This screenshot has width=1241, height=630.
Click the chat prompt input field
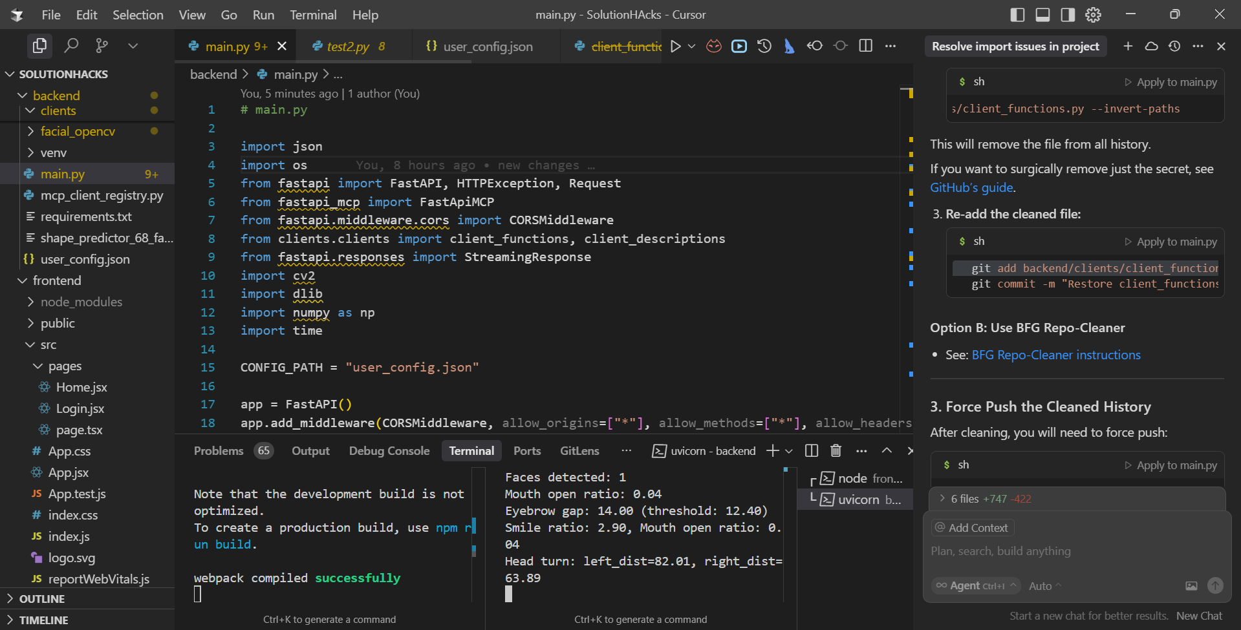pos(1074,551)
